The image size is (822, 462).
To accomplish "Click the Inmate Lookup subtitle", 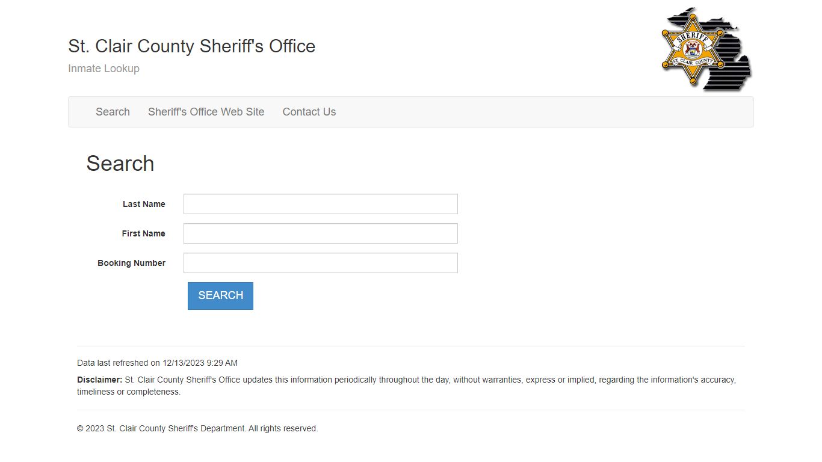I will [x=104, y=69].
